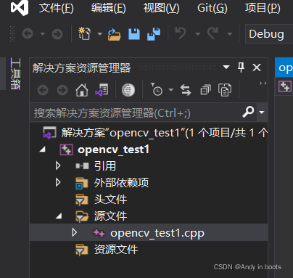This screenshot has width=293, height=278.
Task: Open the undo history dropdown arrow
Action: pos(198,33)
